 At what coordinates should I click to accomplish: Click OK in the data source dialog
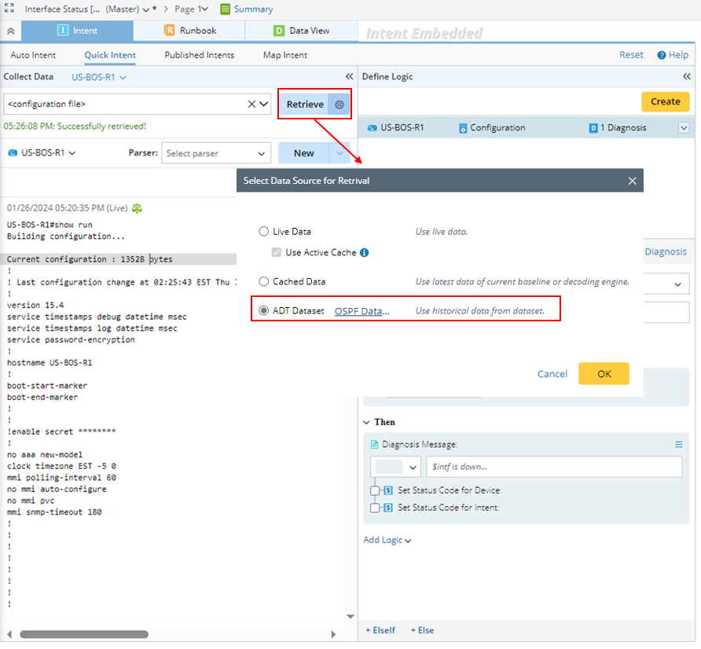pos(604,374)
